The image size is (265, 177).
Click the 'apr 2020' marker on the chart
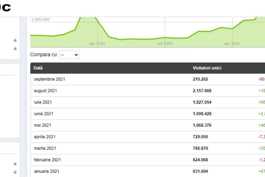point(97,44)
